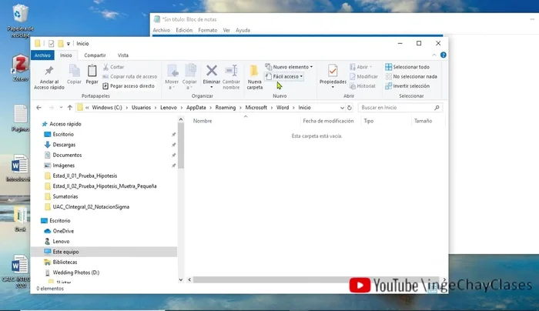Viewport: 539px width, 311px height.
Task: Select OneDrive in navigation pane
Action: point(63,231)
